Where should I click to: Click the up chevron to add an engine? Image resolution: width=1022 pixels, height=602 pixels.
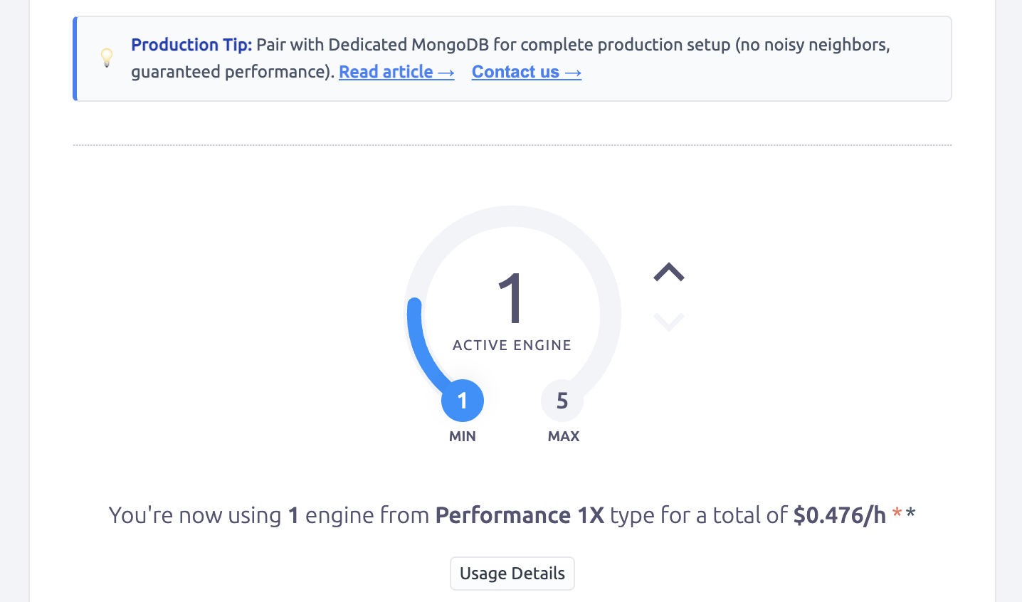[668, 273]
